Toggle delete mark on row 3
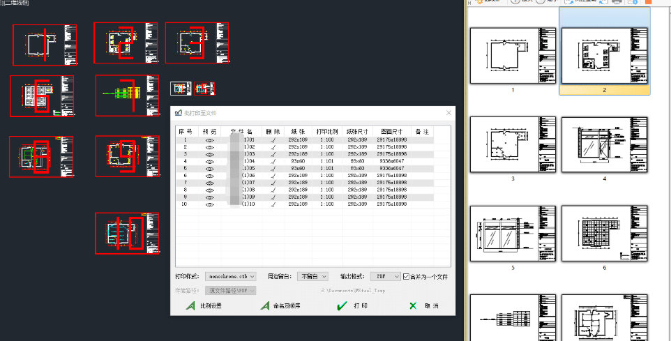 273,154
